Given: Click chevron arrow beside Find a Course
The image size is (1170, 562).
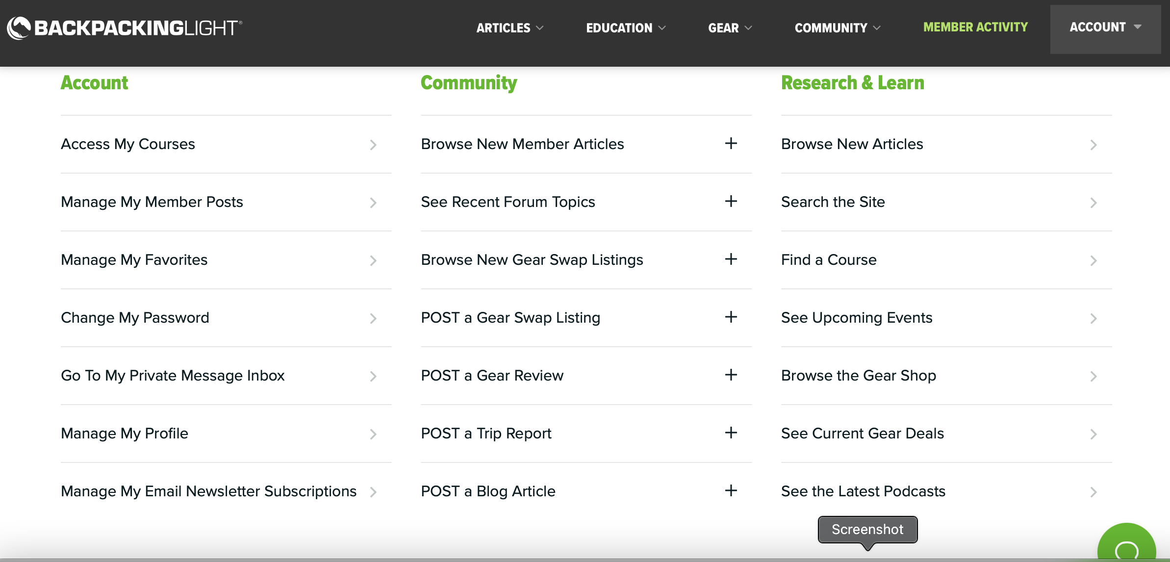Looking at the screenshot, I should (1094, 260).
